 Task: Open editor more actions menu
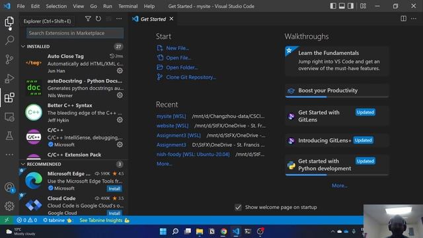pyautogui.click(x=414, y=19)
